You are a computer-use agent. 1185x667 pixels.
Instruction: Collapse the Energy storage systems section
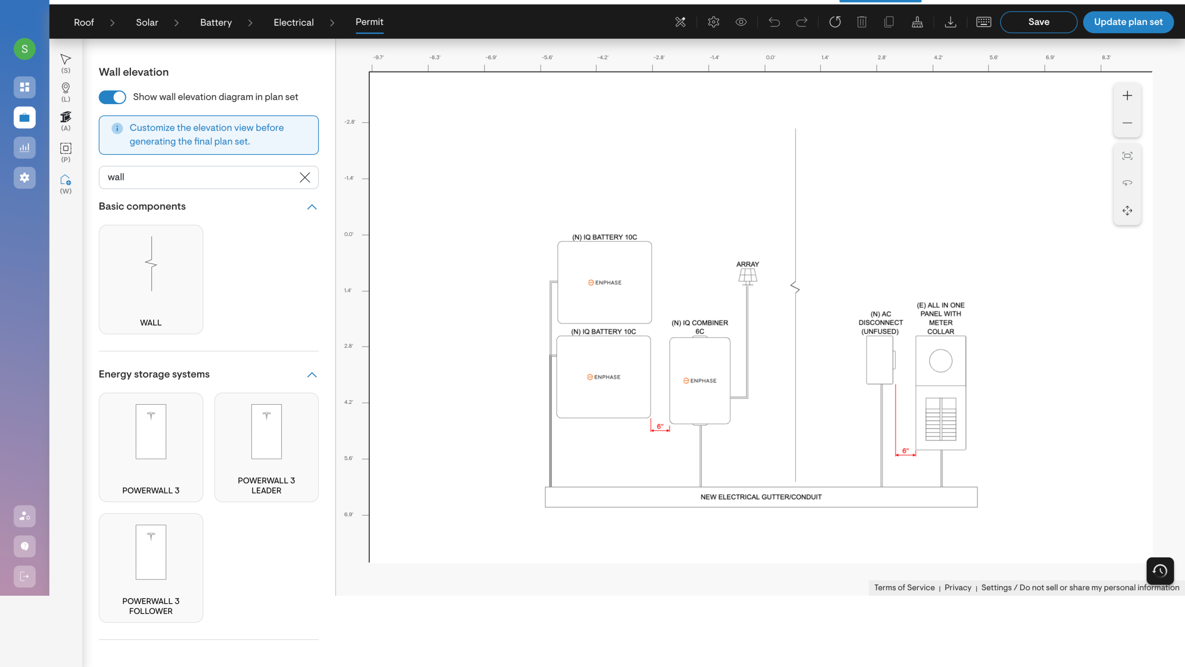[x=312, y=375]
